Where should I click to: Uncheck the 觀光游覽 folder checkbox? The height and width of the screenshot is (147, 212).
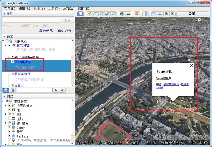pyautogui.click(x=10, y=45)
